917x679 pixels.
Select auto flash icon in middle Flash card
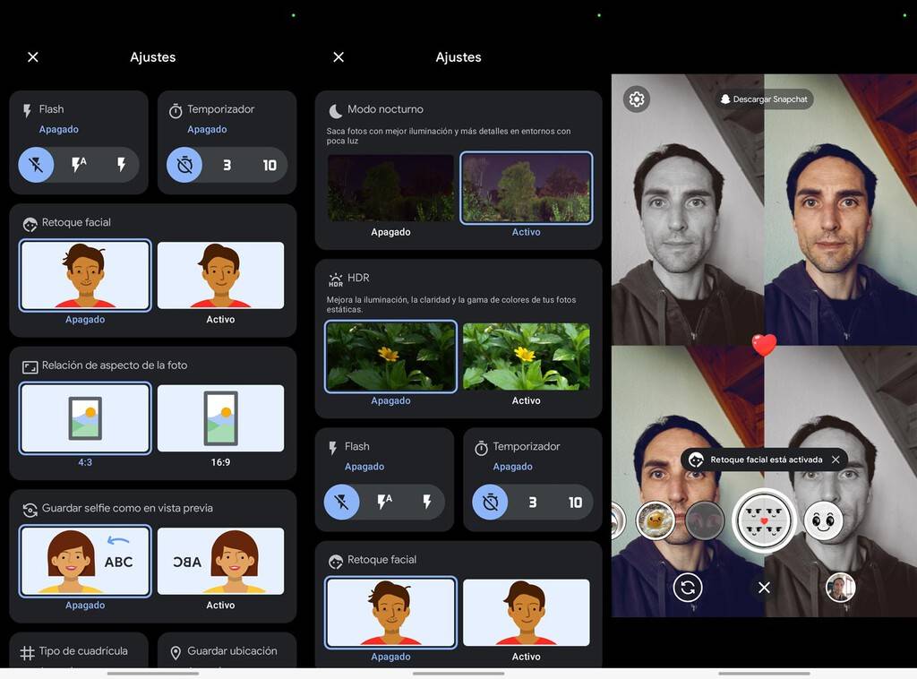[x=384, y=502]
